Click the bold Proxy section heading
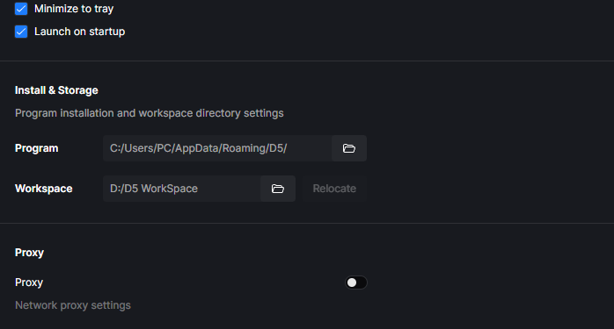The width and height of the screenshot is (614, 329). 29,253
